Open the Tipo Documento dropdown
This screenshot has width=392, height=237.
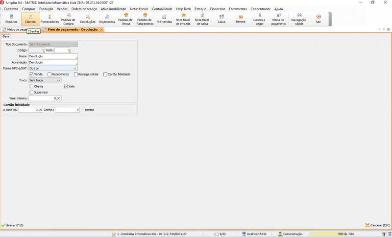pos(53,44)
